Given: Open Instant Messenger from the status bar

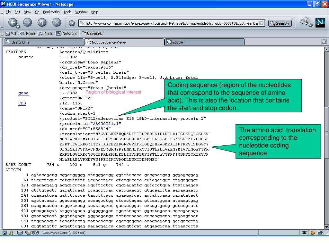Looking at the screenshot, I should (x=11, y=233).
